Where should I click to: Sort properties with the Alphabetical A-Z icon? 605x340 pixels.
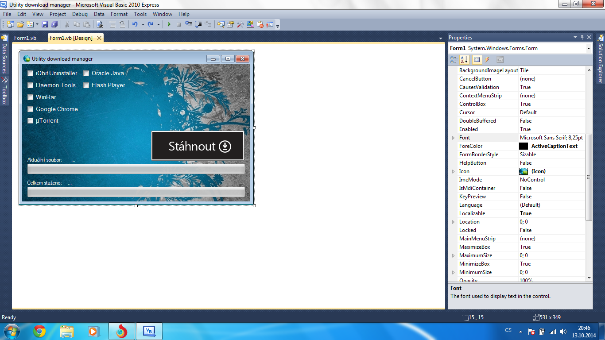coord(464,60)
